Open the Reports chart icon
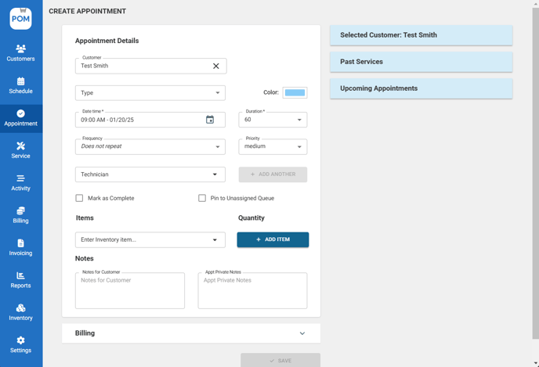The width and height of the screenshot is (539, 367). (20, 276)
